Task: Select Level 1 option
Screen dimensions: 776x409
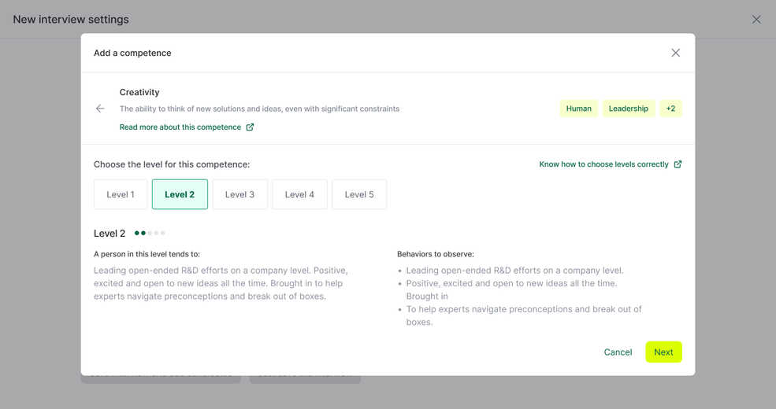Action: click(x=121, y=194)
